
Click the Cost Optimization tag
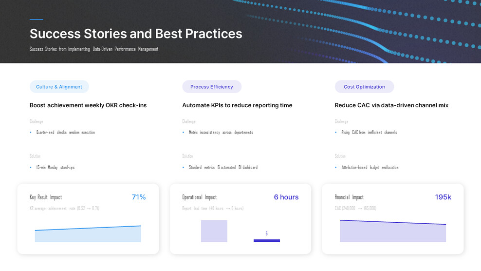point(364,87)
